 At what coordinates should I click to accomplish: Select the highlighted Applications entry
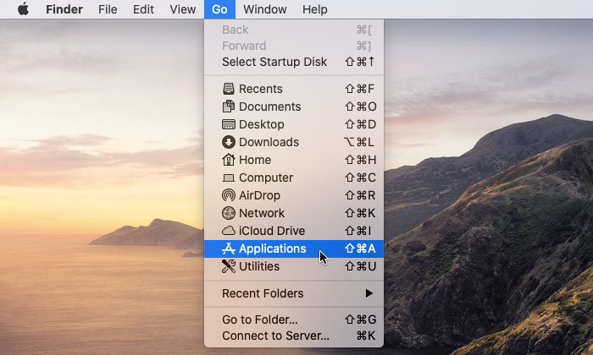294,248
